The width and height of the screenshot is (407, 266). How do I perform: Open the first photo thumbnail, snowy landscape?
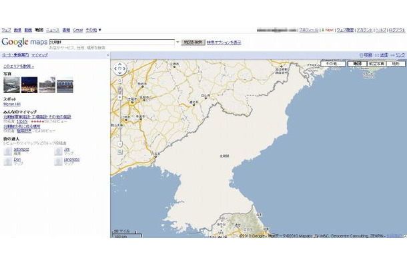12,85
